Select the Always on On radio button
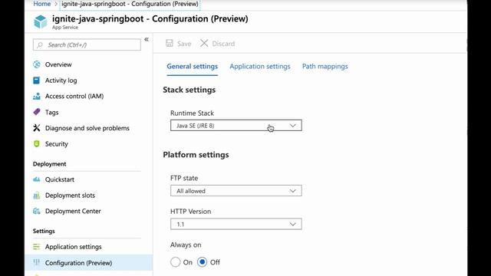The image size is (491, 276). click(176, 262)
